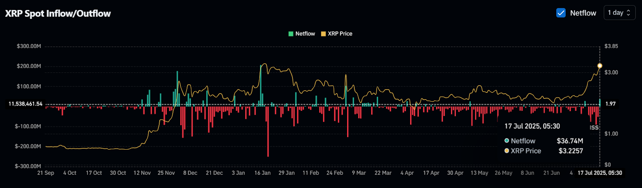Toggle the XRP Price legend series
Viewport: 642px width, 188px height.
(x=337, y=34)
